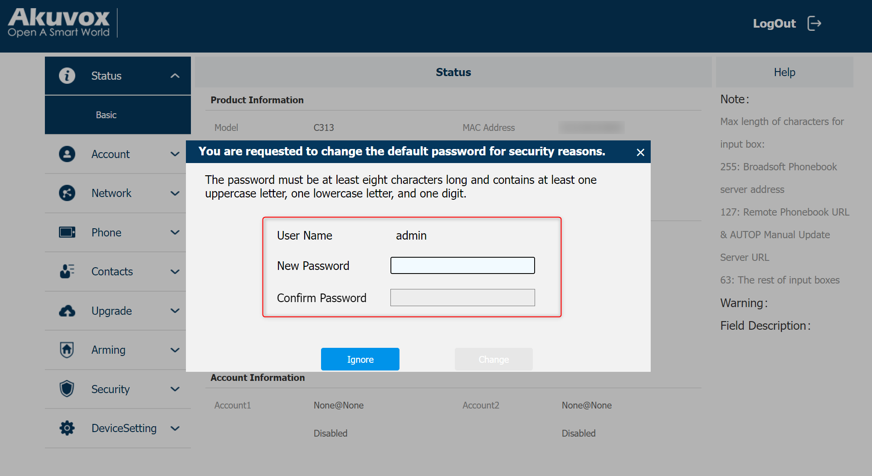Click the Account person icon
Screen dimensions: 872x476
click(67, 154)
